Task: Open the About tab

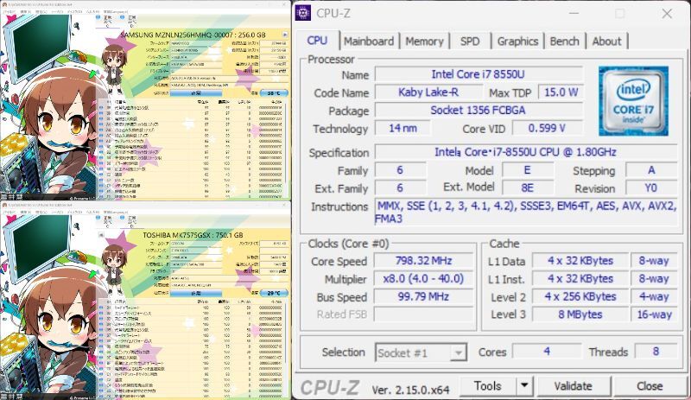Action: [607, 41]
